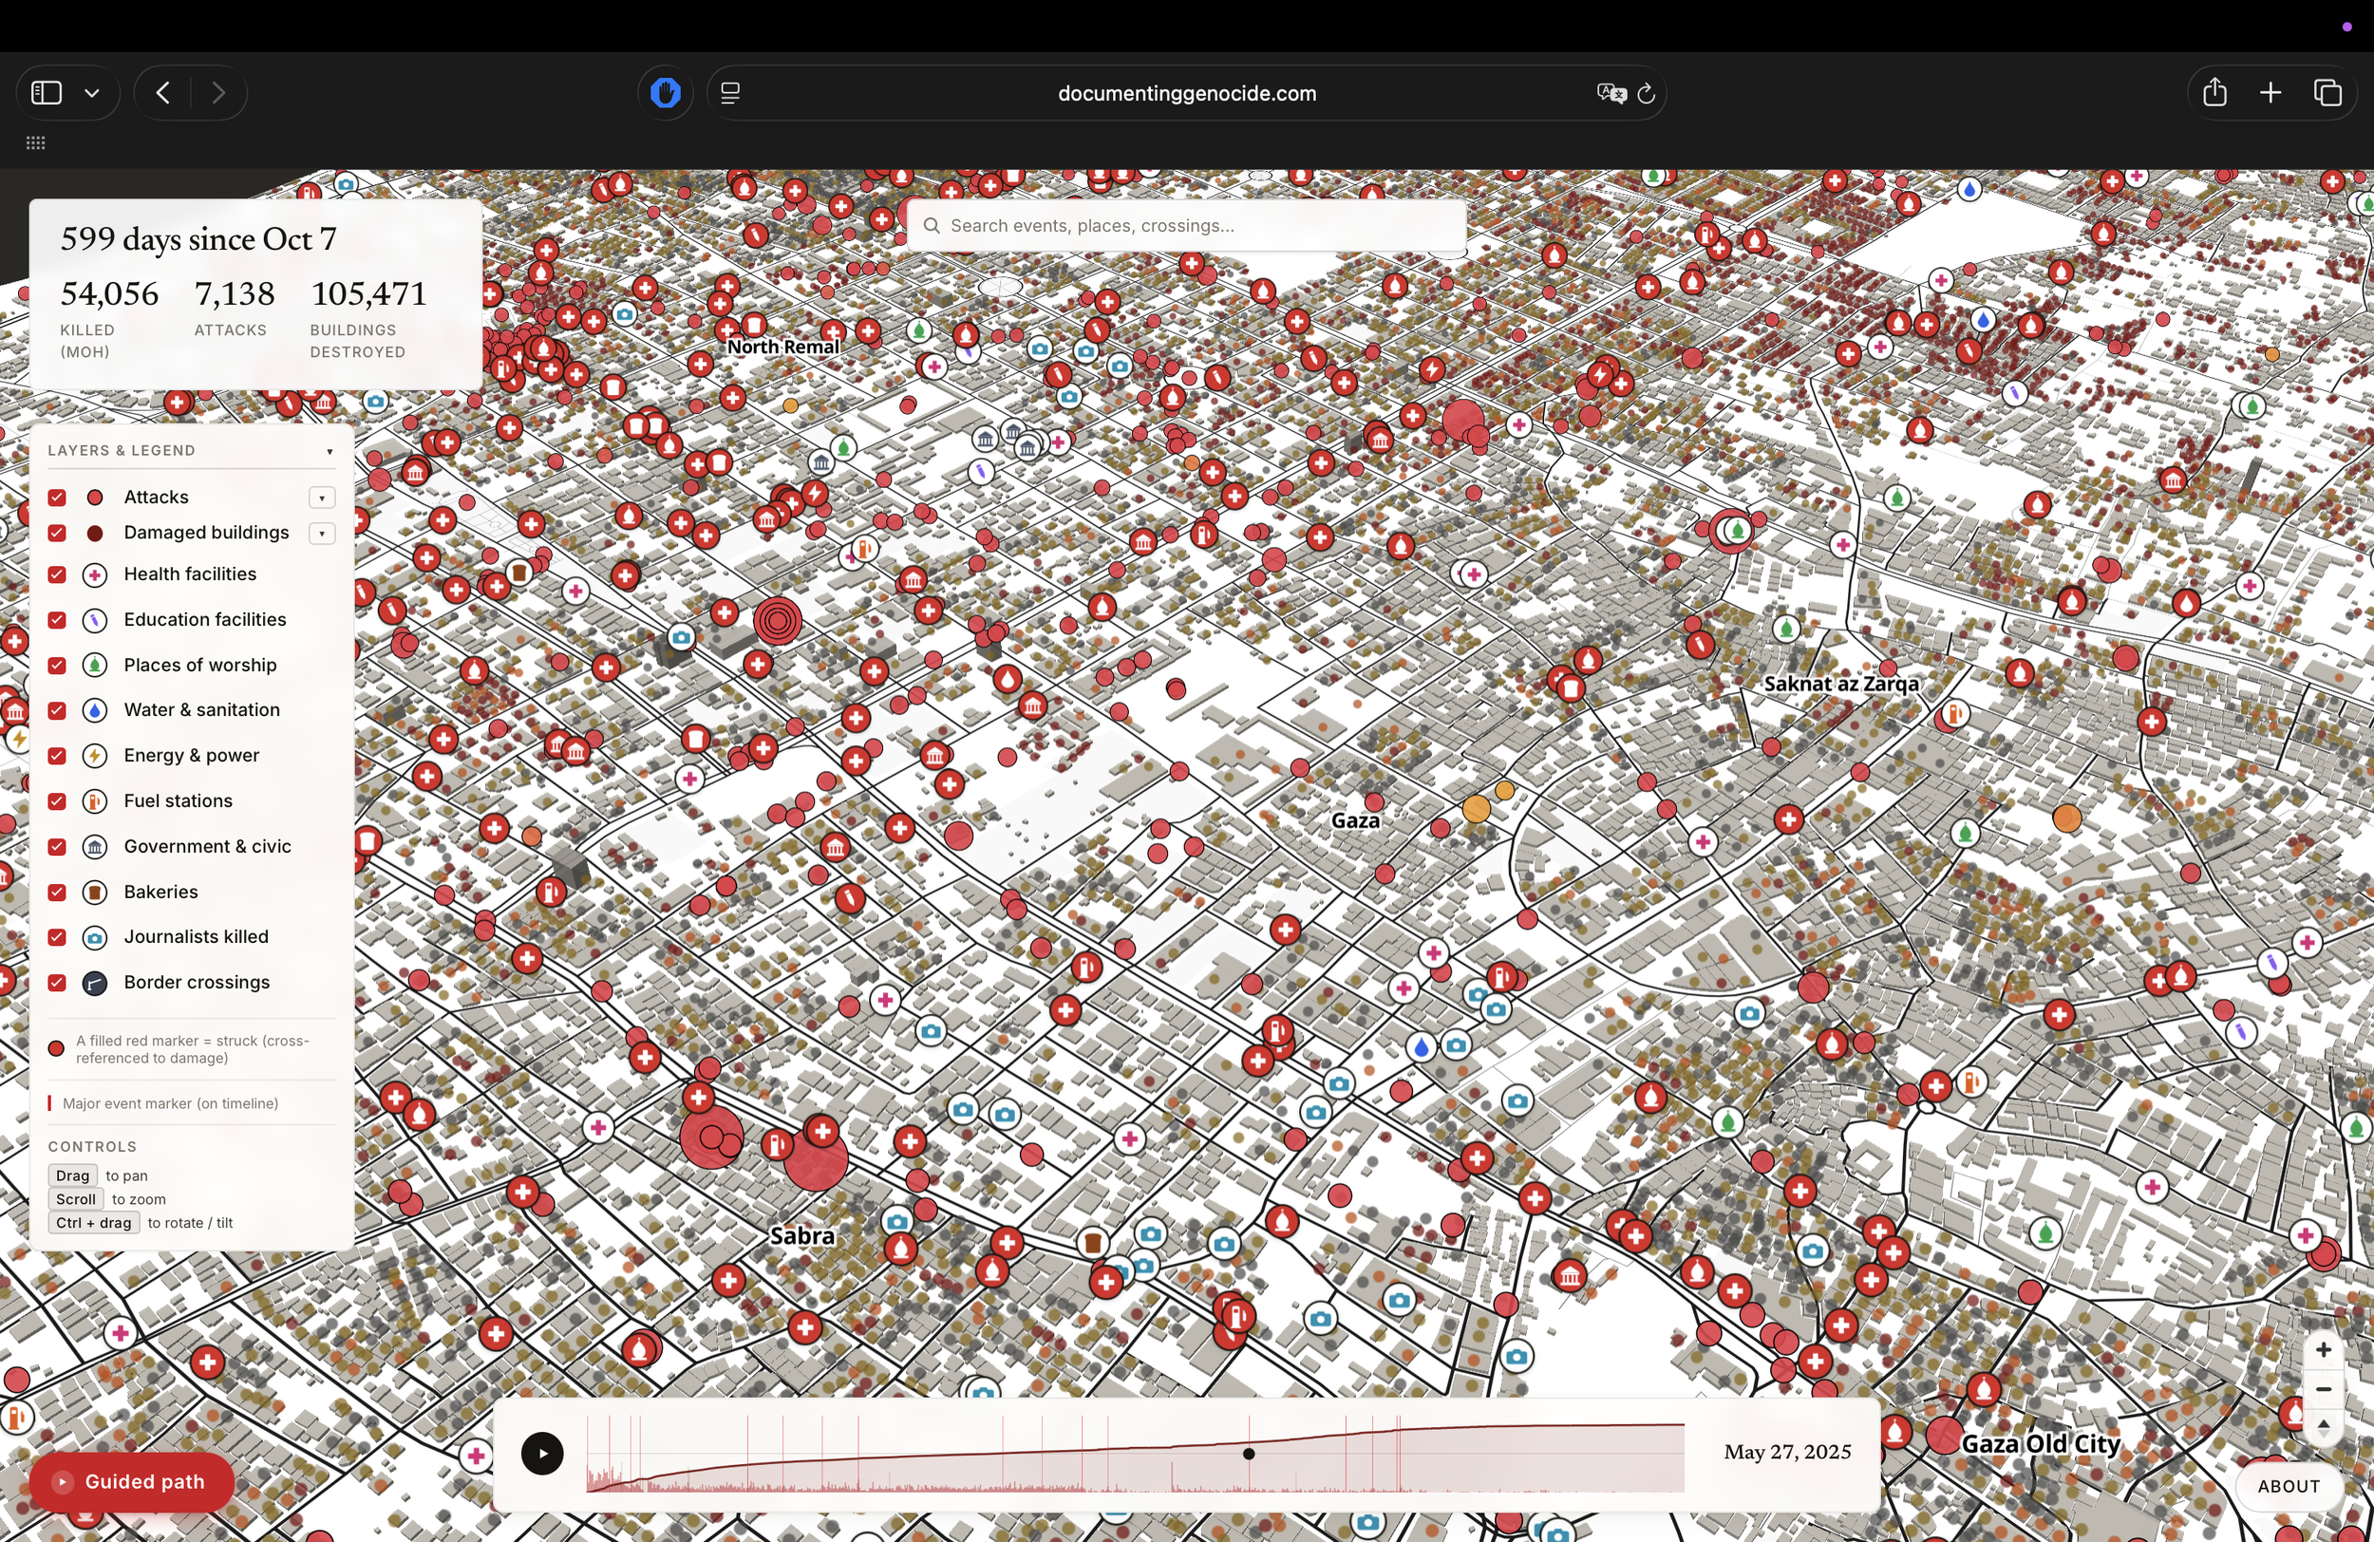Open the blue privacy shield icon
Viewport: 2374px width, 1542px height.
[666, 93]
